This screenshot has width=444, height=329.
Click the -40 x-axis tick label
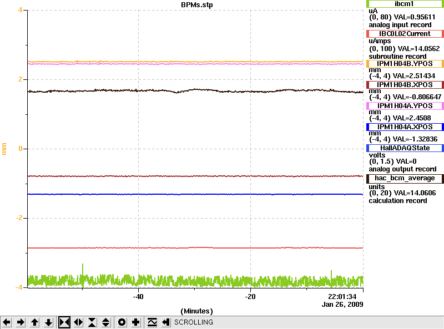(x=138, y=297)
